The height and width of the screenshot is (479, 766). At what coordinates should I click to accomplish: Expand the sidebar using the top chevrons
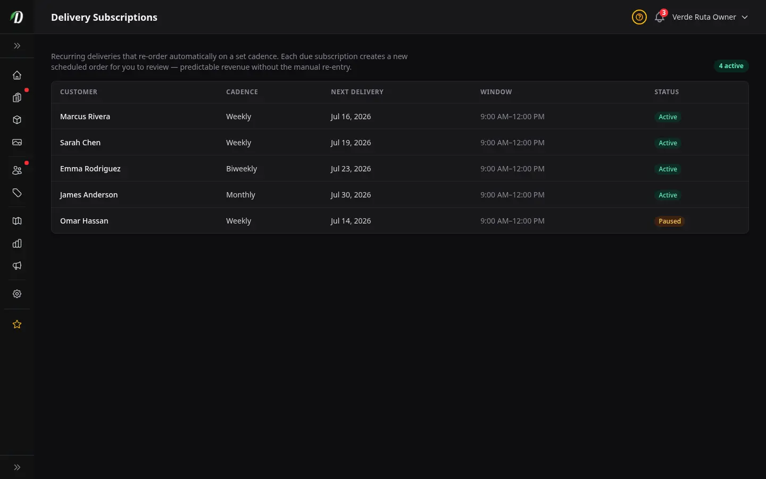point(17,46)
